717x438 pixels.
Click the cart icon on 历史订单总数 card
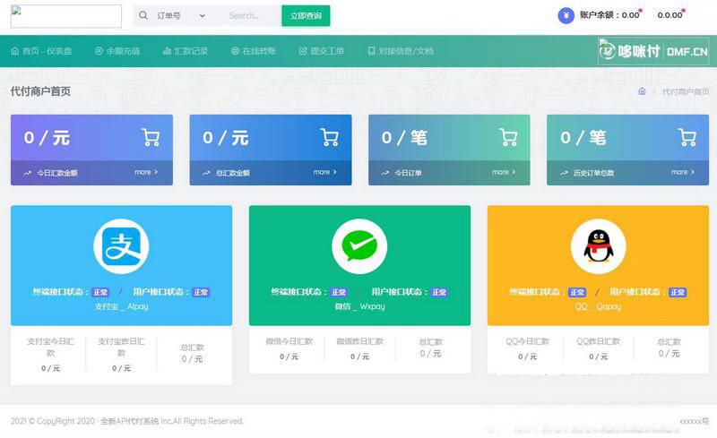(687, 137)
